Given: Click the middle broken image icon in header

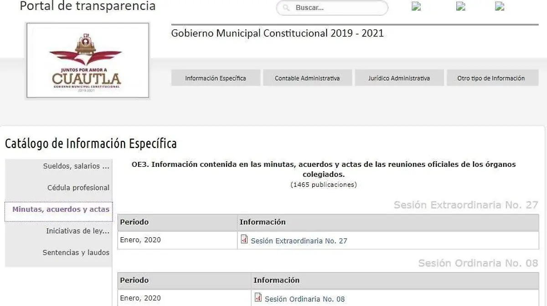Looking at the screenshot, I should pyautogui.click(x=460, y=6).
